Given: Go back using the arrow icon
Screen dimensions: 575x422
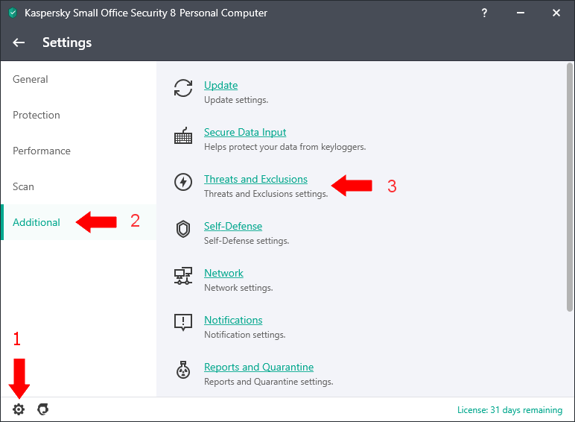Looking at the screenshot, I should click(19, 42).
